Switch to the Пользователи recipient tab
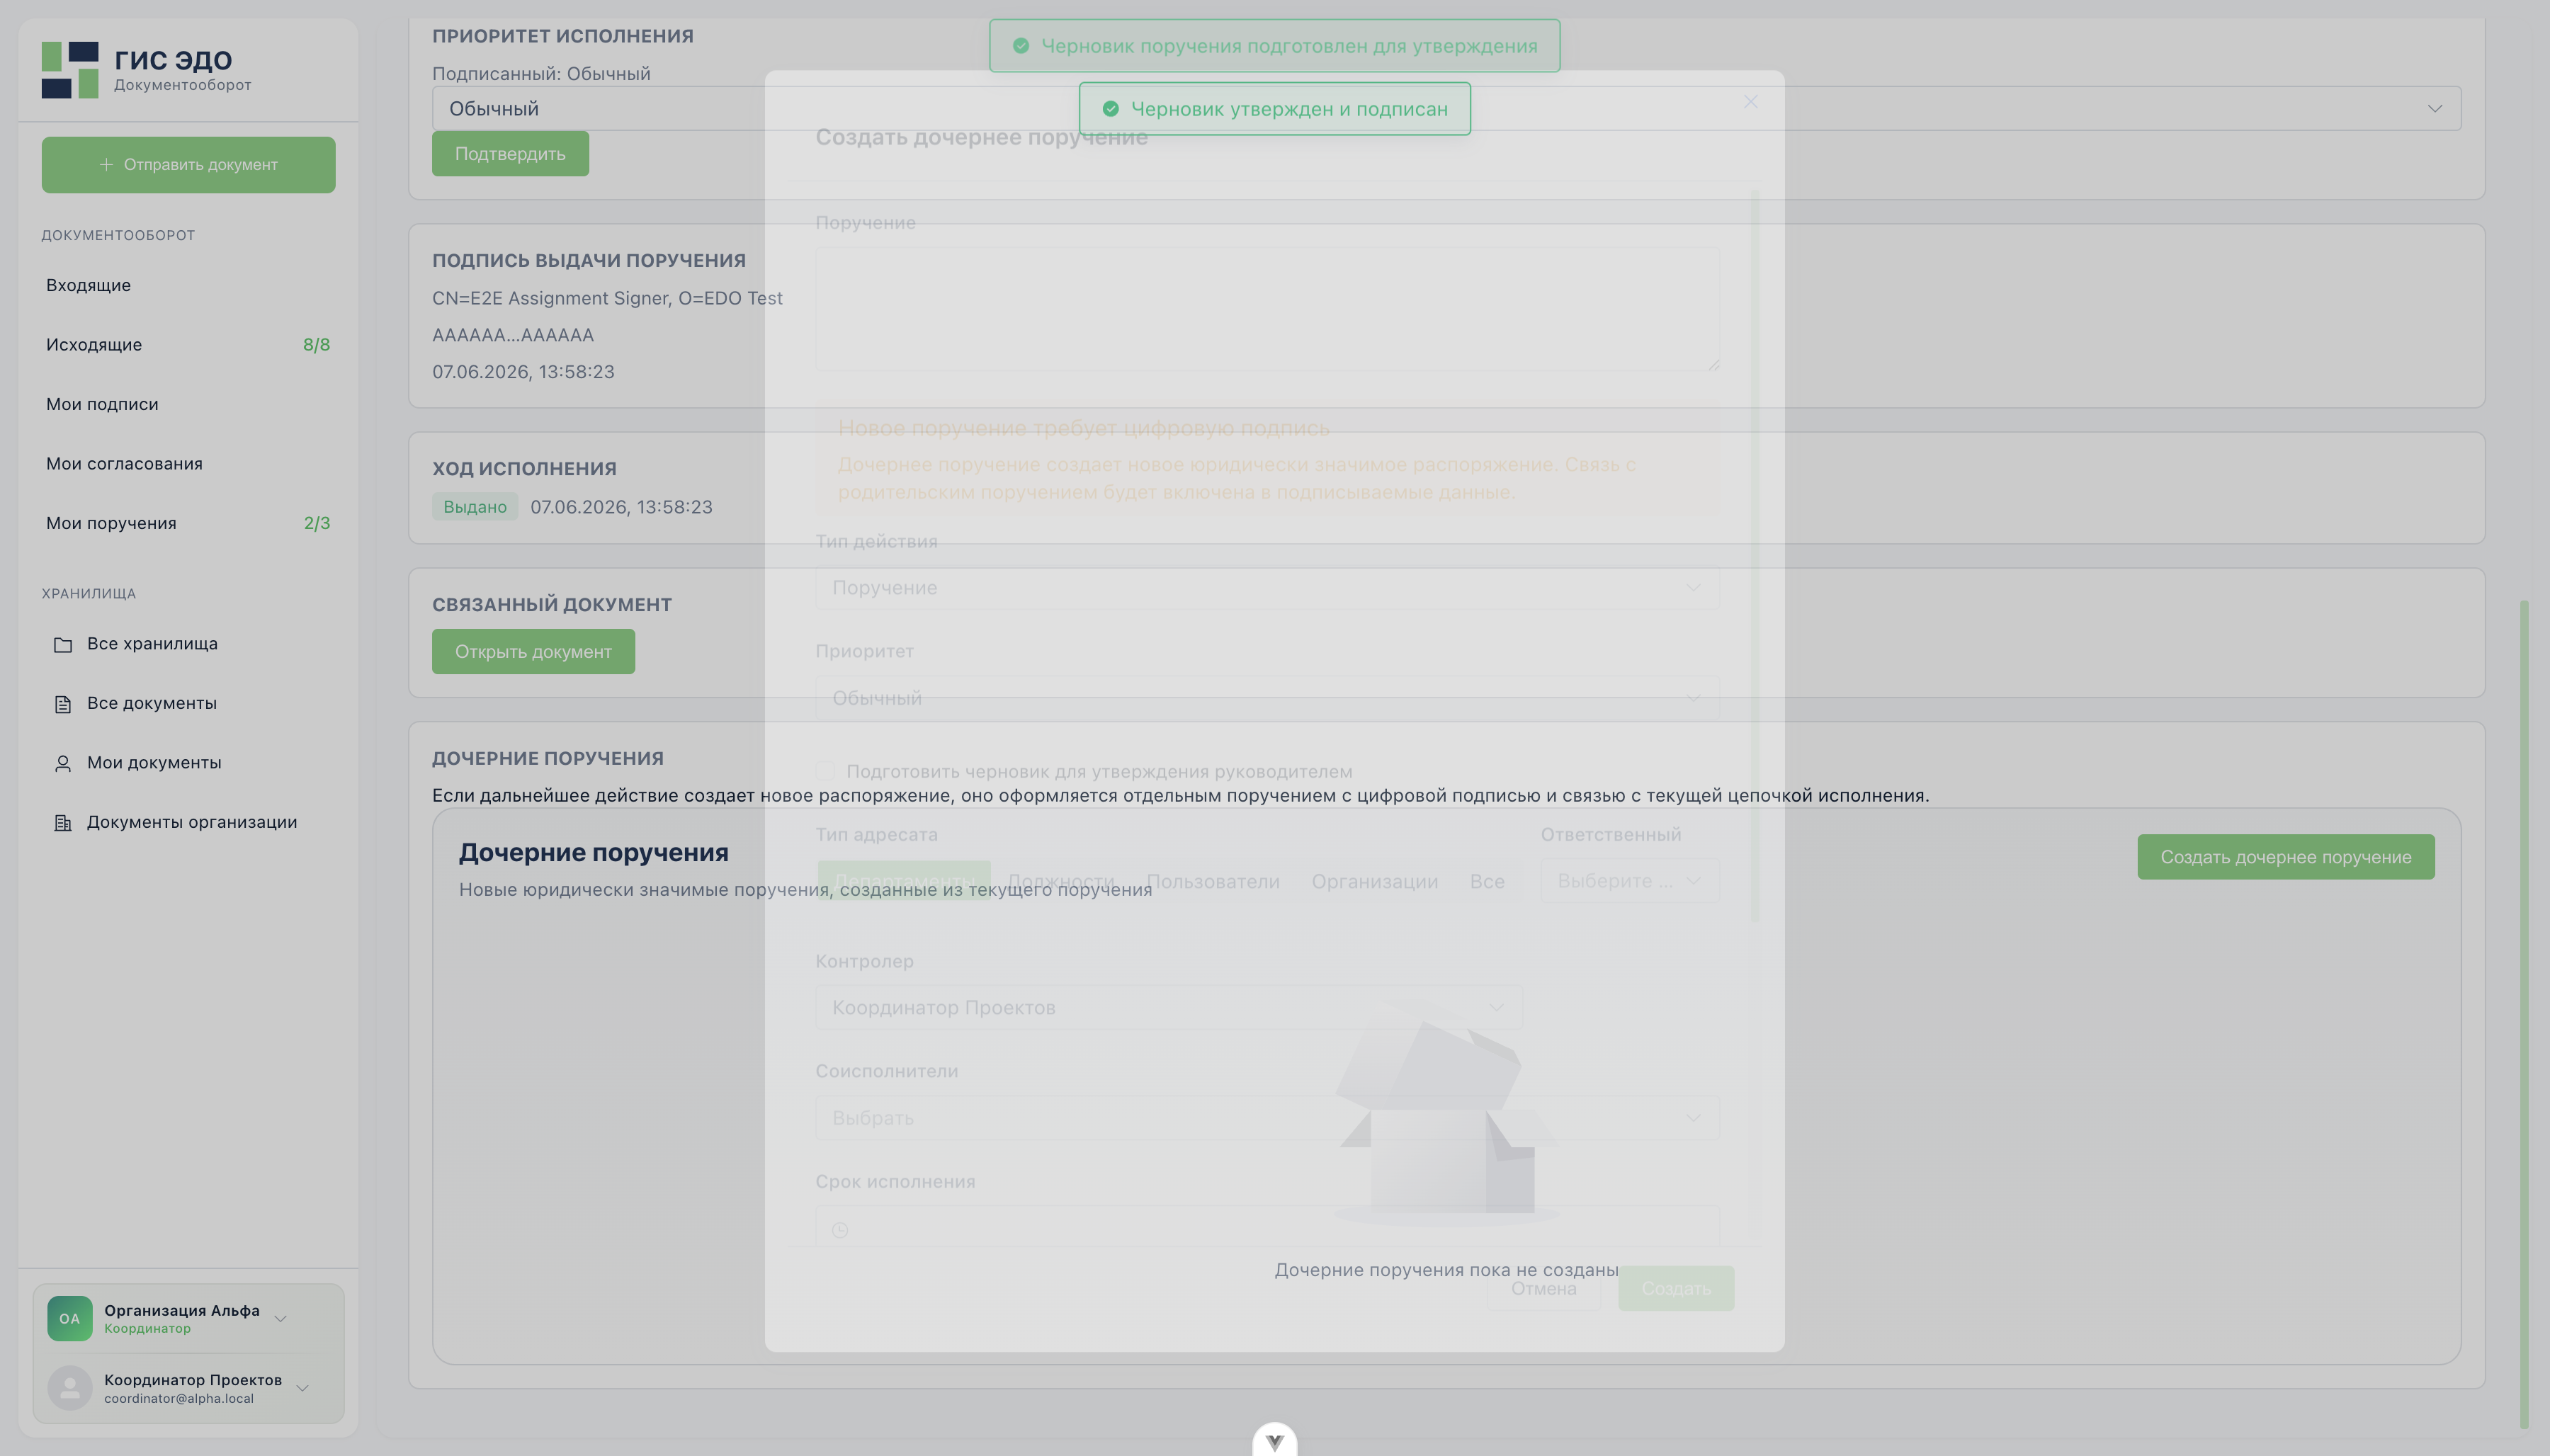2550x1456 pixels. pos(1213,881)
